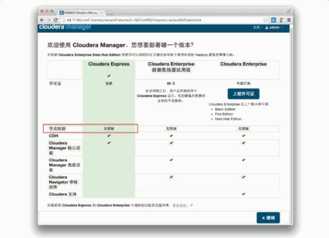Open a new tab with blank tab button
Image resolution: width=329 pixels, height=238 pixels.
click(x=110, y=13)
